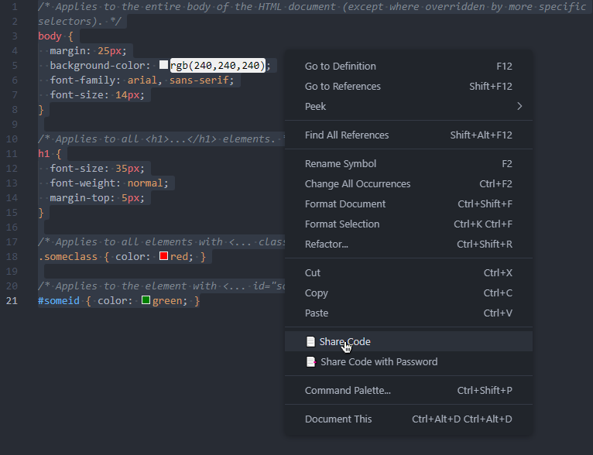Image resolution: width=593 pixels, height=455 pixels.
Task: Choose Copy from context menu
Action: coord(317,292)
